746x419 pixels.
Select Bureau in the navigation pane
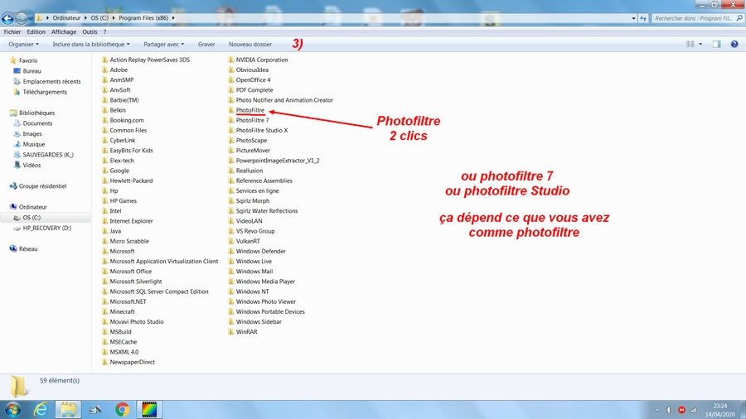pyautogui.click(x=31, y=70)
